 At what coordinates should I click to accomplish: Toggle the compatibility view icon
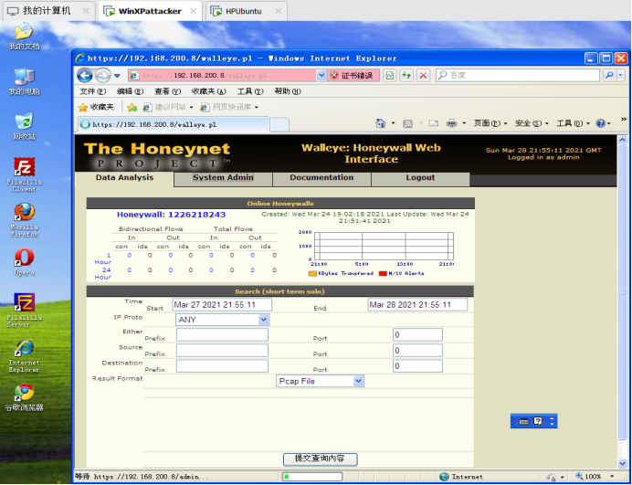point(390,76)
